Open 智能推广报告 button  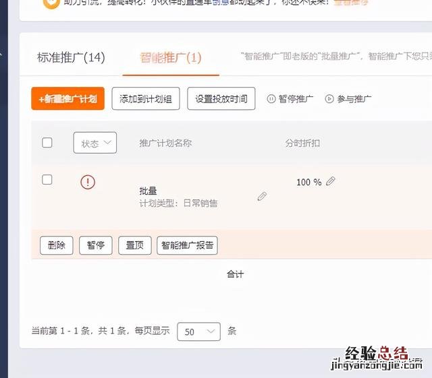[187, 245]
